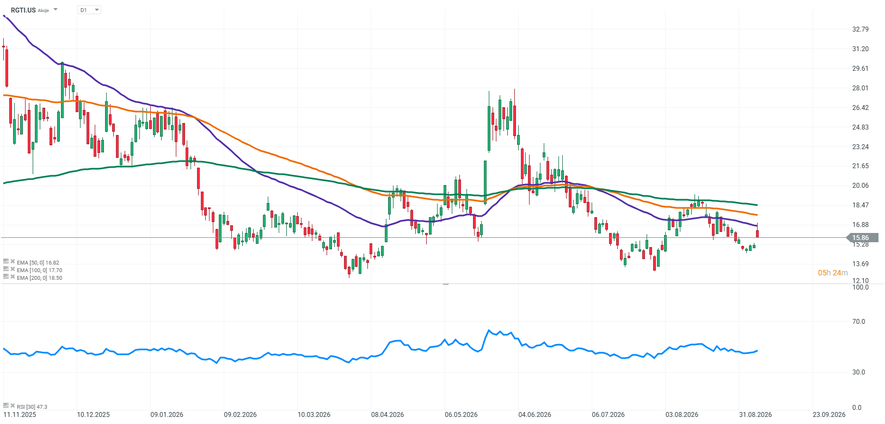This screenshot has width=885, height=424.
Task: Select the current price tag 15.86
Action: (862, 238)
